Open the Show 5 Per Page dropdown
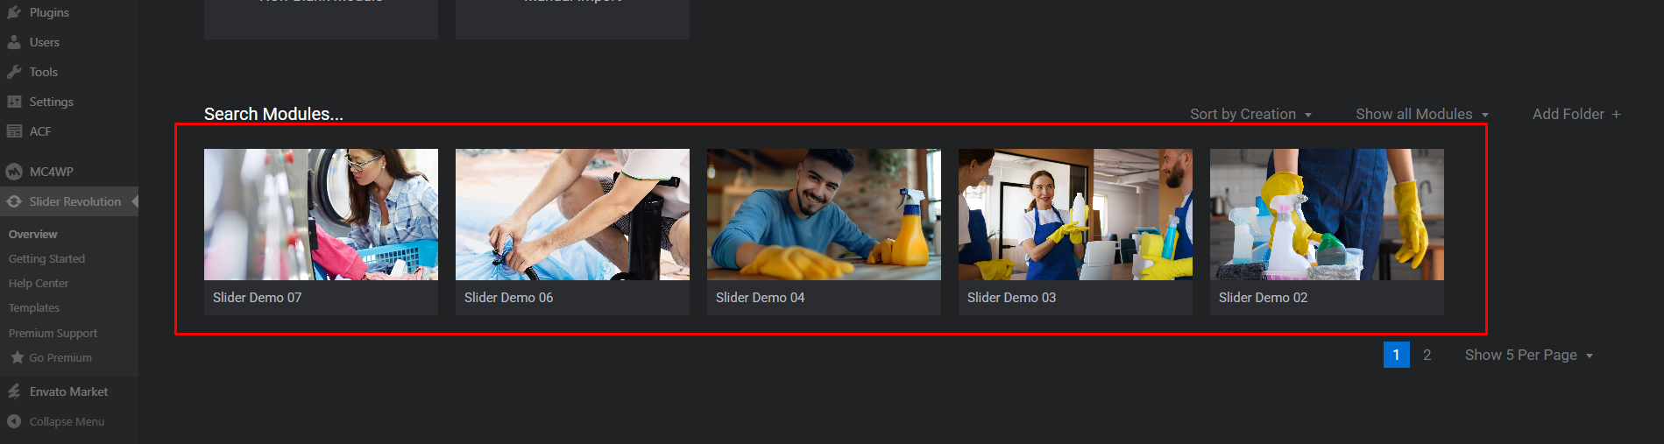 1529,355
